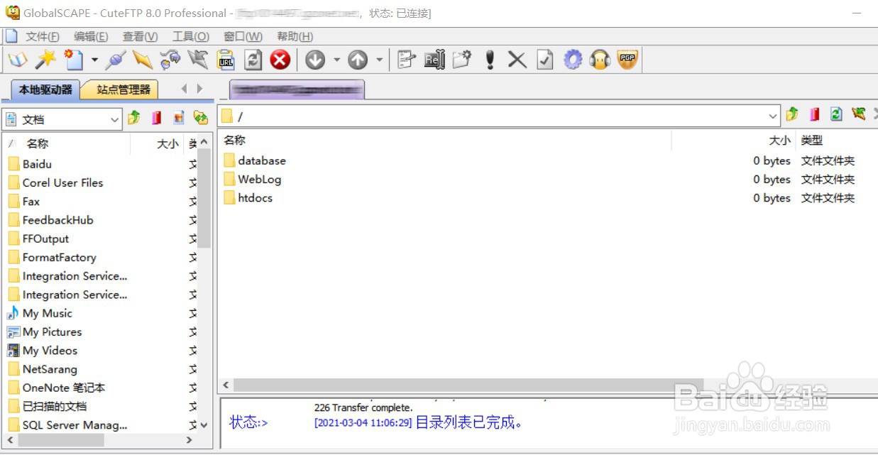Click local list scroll-down arrow

tap(204, 425)
